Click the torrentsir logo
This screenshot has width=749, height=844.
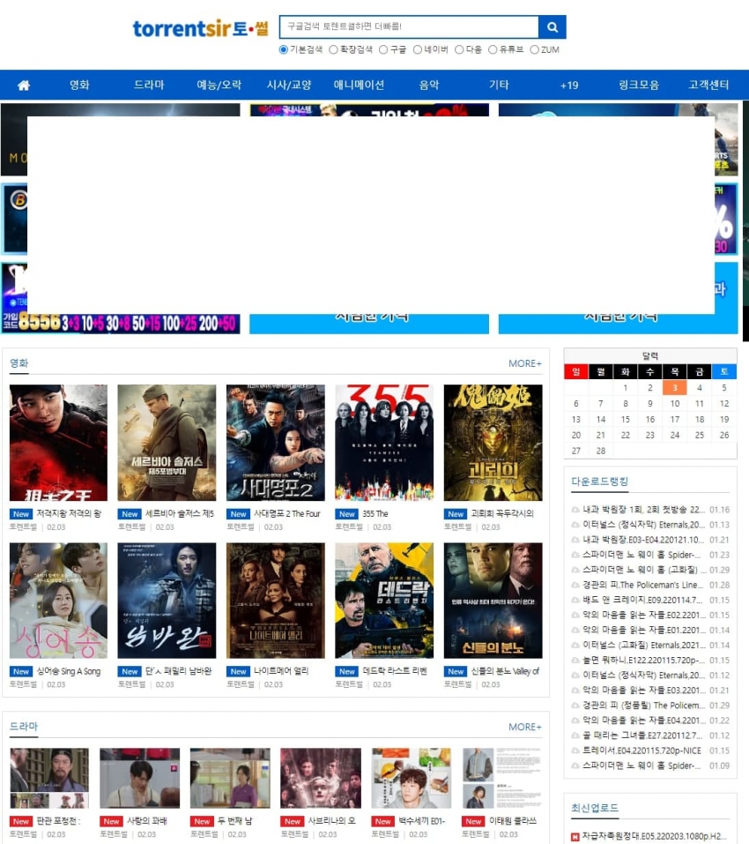point(200,28)
